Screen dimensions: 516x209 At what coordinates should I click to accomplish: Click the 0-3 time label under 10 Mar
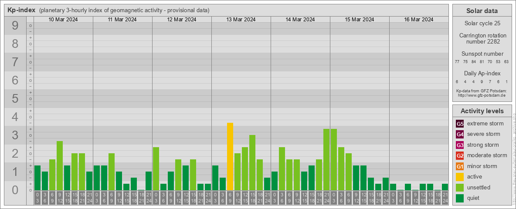point(37,198)
